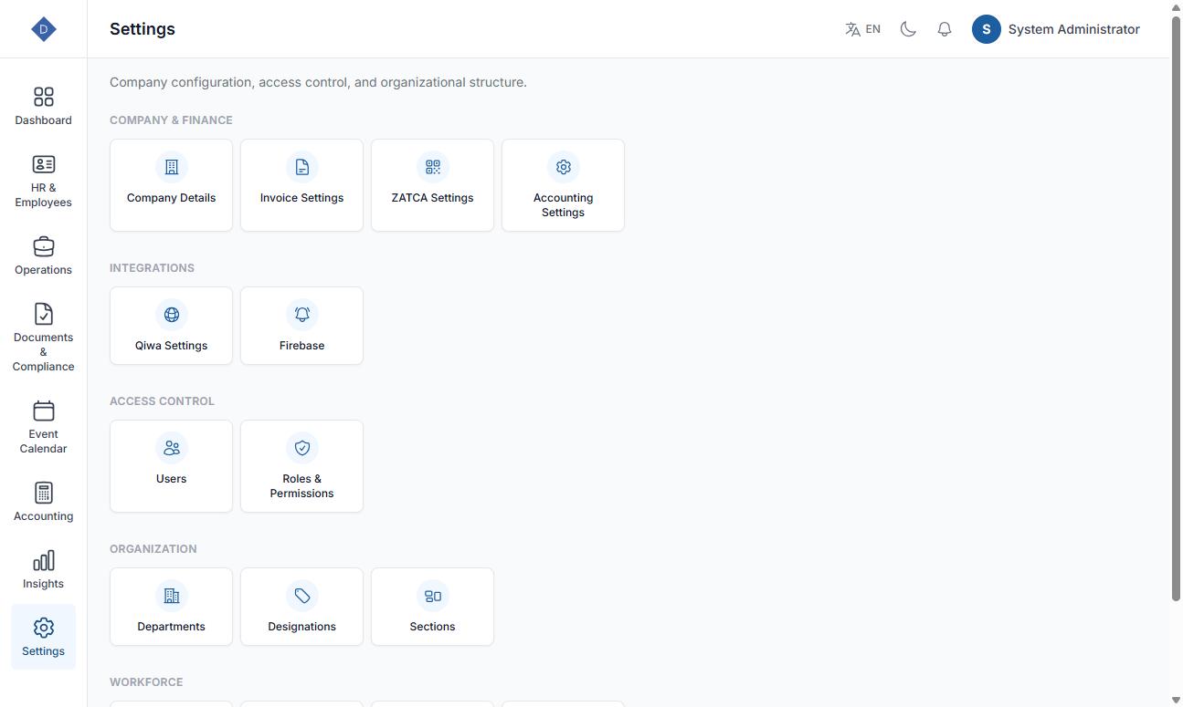1183x707 pixels.
Task: Click the Users people icon
Action: [x=171, y=448]
